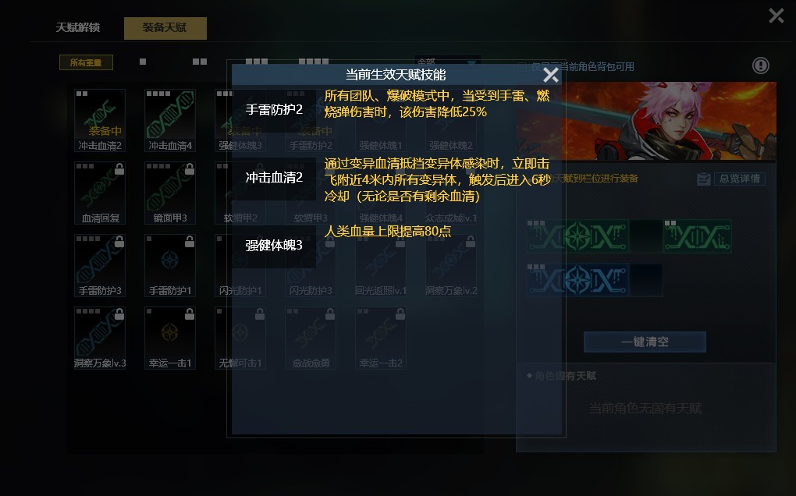This screenshot has width=796, height=496.
Task: Click the blue equipped talent slot
Action: tap(578, 279)
